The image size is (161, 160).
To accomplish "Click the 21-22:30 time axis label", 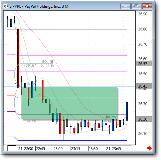I will pos(26,149).
